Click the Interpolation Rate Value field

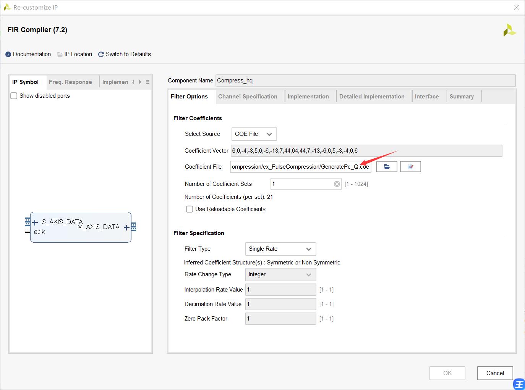[280, 290]
